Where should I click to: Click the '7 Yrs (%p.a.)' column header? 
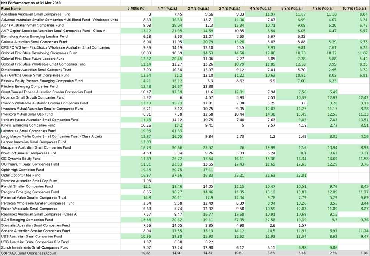323,9
